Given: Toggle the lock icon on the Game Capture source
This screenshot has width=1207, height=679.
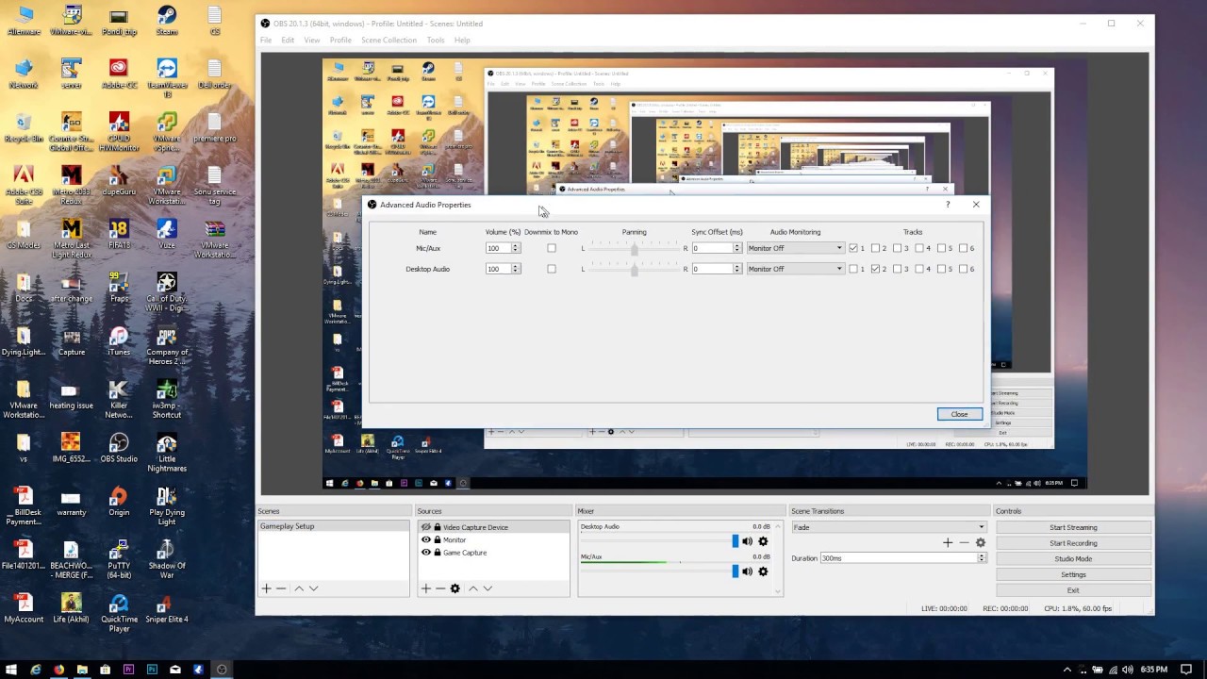Looking at the screenshot, I should [438, 553].
